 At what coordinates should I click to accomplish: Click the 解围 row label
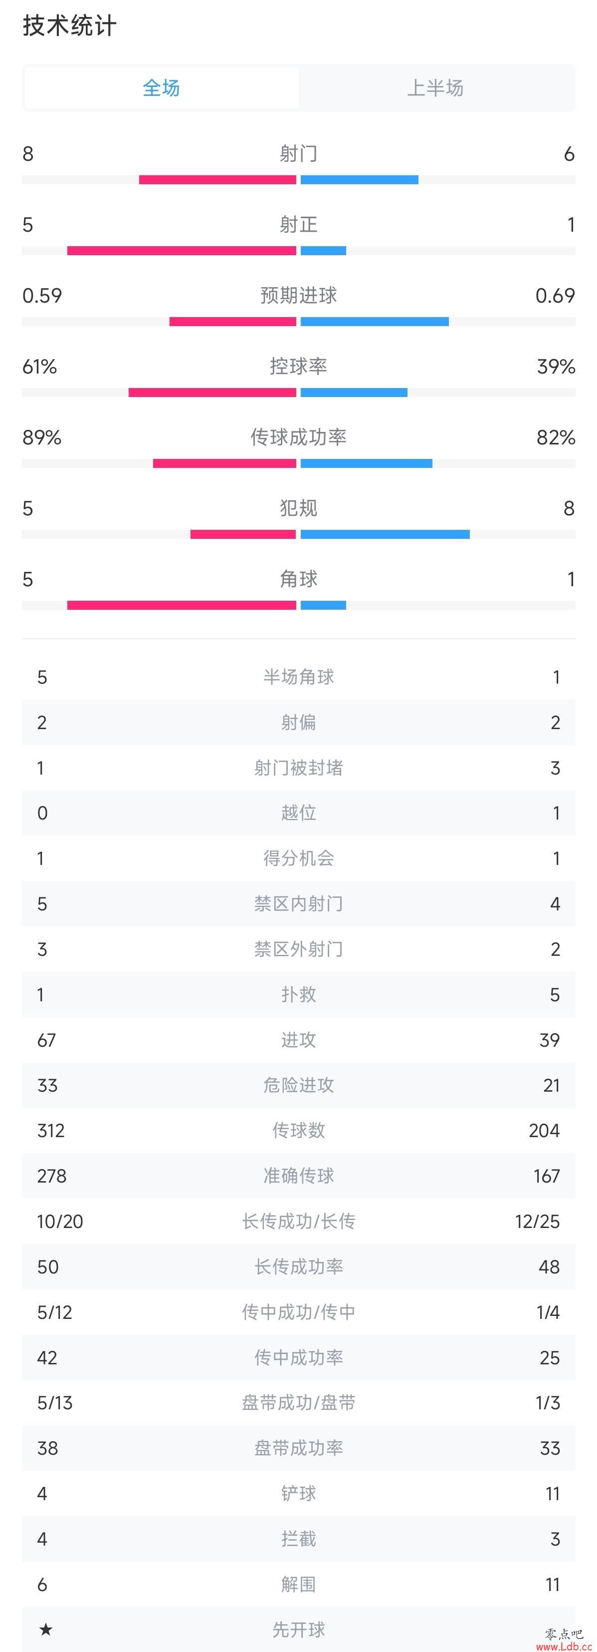pyautogui.click(x=298, y=1584)
